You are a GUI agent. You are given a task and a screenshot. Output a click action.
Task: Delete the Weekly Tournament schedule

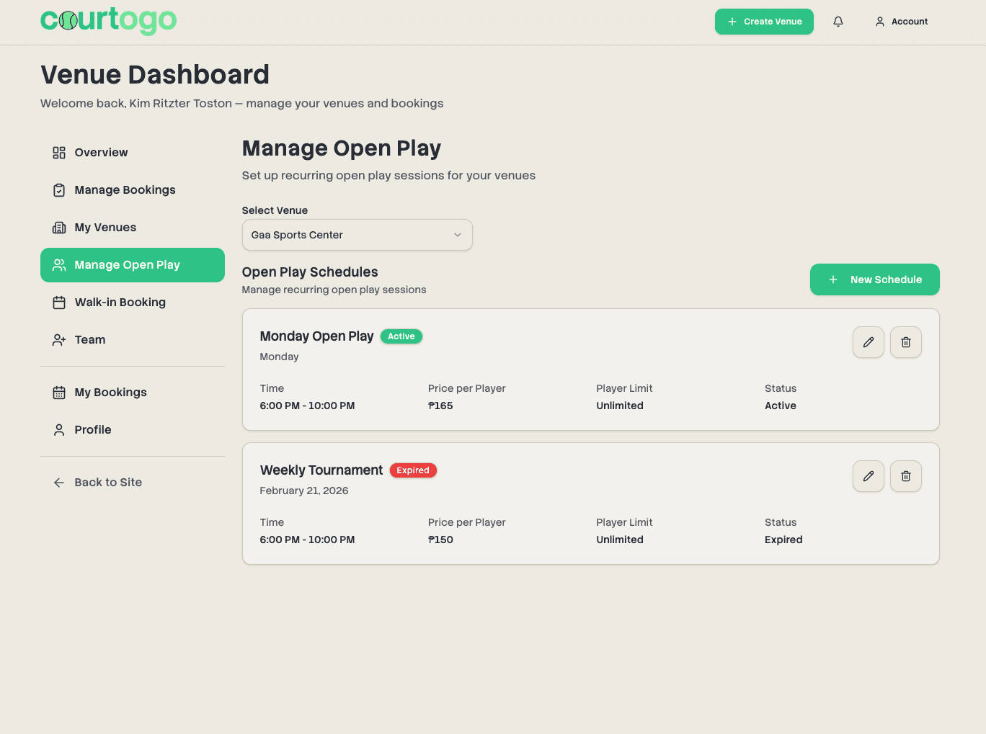[x=905, y=476]
